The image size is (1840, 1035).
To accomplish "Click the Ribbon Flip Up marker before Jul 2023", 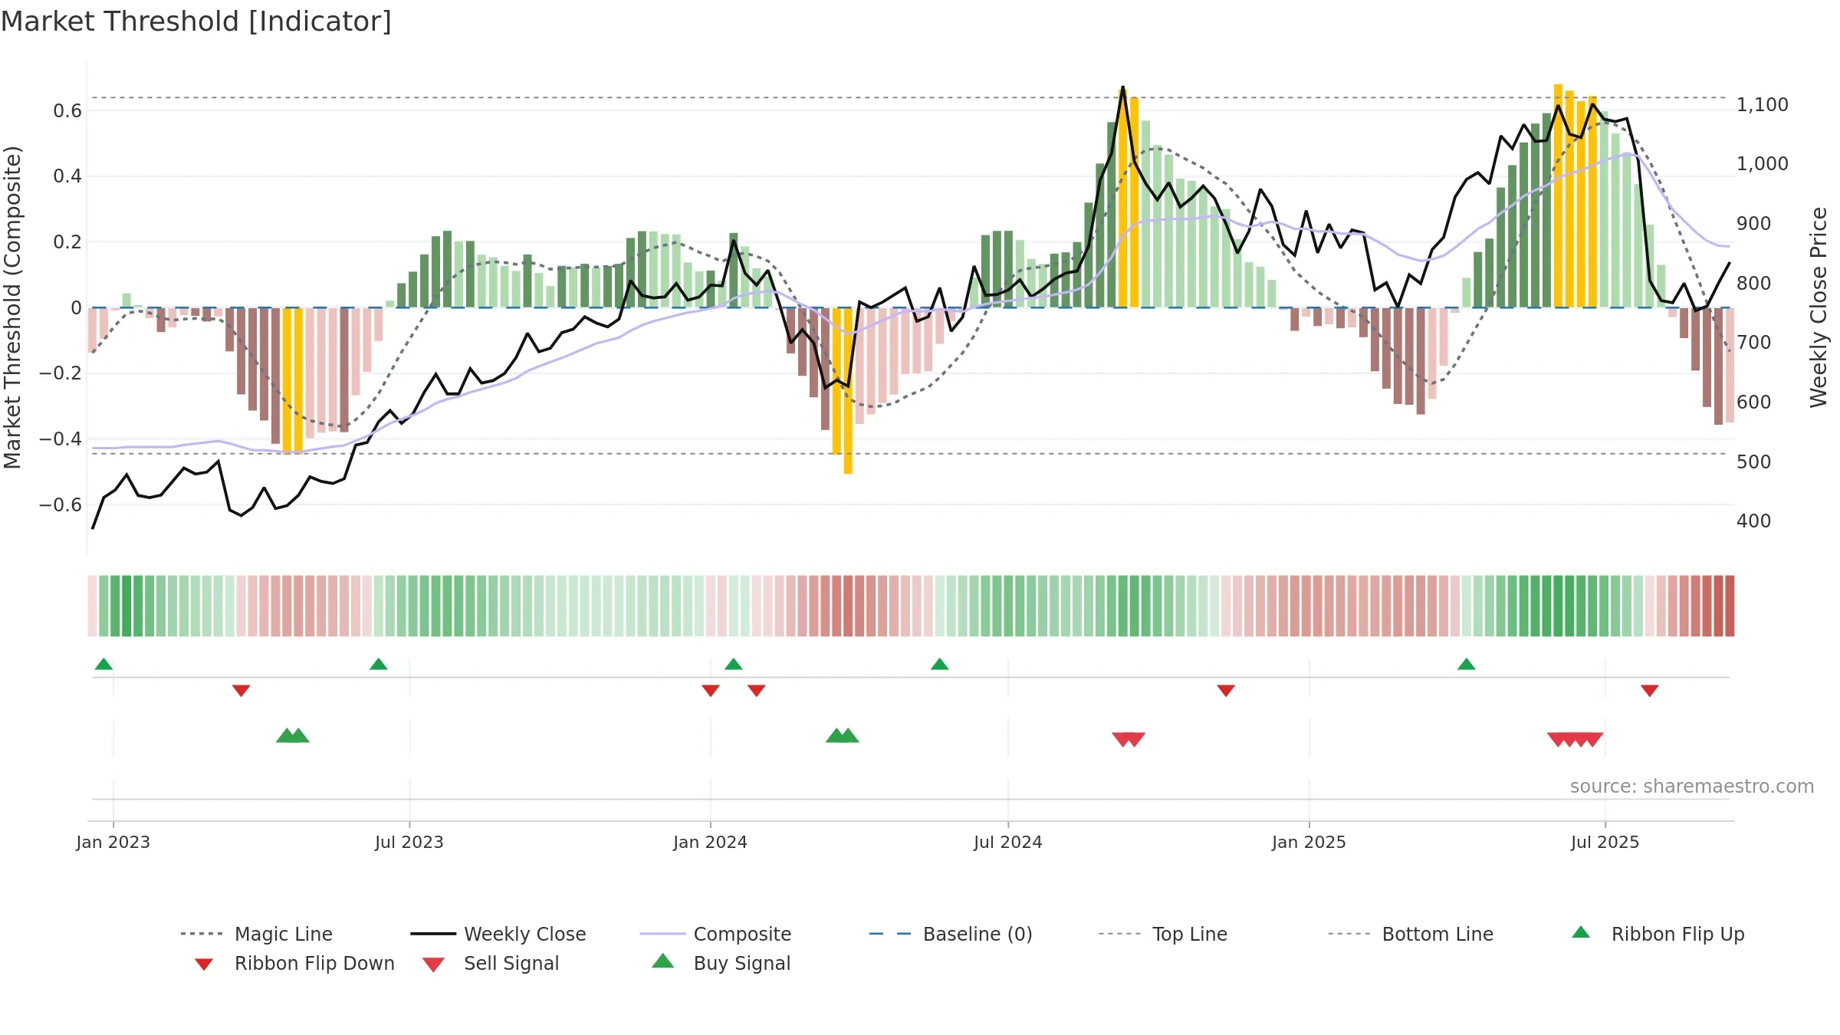I will (x=379, y=664).
